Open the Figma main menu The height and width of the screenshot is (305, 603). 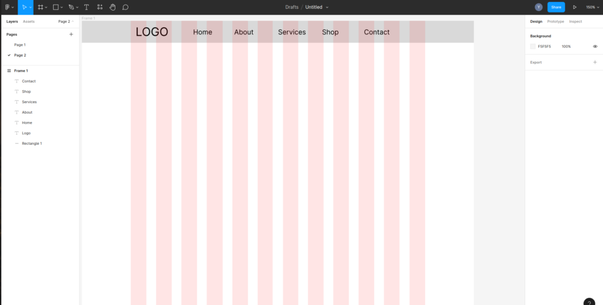click(x=8, y=7)
